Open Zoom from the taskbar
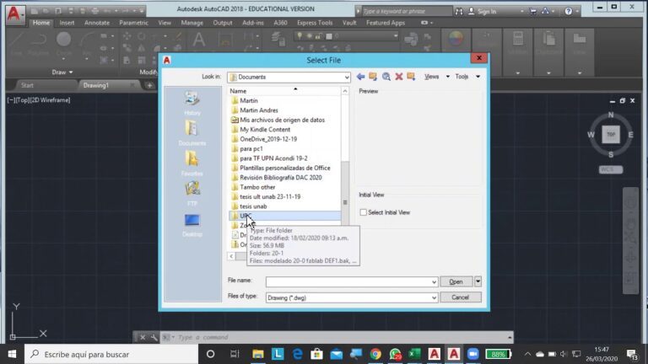648x364 pixels. tap(473, 354)
